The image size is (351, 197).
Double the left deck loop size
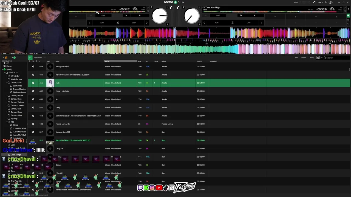(146, 23)
